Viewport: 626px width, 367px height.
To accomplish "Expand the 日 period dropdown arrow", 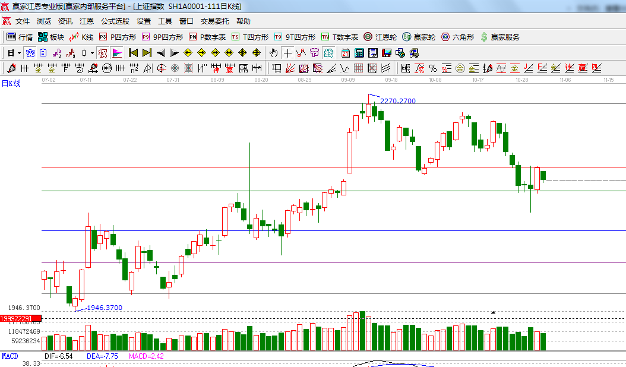I will coord(18,53).
